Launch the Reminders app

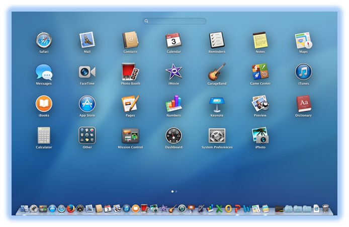tap(217, 40)
